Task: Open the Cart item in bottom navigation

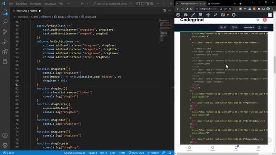Action: (x=236, y=149)
